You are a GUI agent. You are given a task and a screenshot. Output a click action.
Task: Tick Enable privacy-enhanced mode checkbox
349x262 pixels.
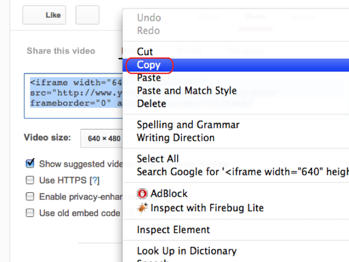[x=30, y=196]
